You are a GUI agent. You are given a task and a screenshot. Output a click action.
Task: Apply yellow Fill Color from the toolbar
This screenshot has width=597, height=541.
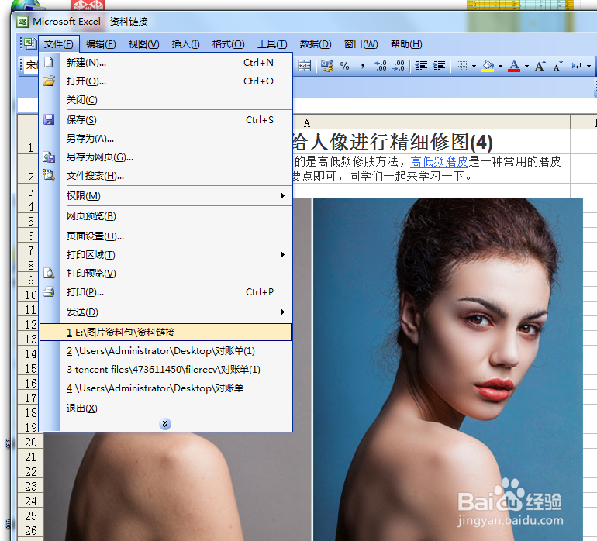pyautogui.click(x=488, y=66)
